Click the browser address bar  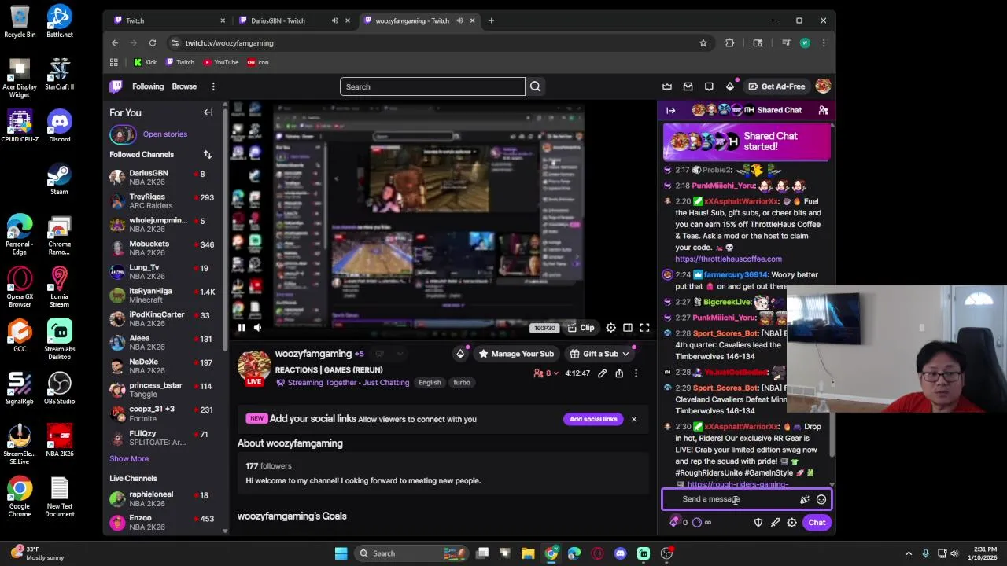434,43
